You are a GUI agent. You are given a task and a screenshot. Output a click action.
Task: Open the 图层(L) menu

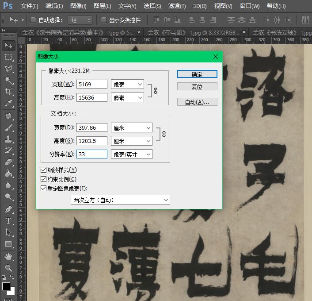coord(102,6)
